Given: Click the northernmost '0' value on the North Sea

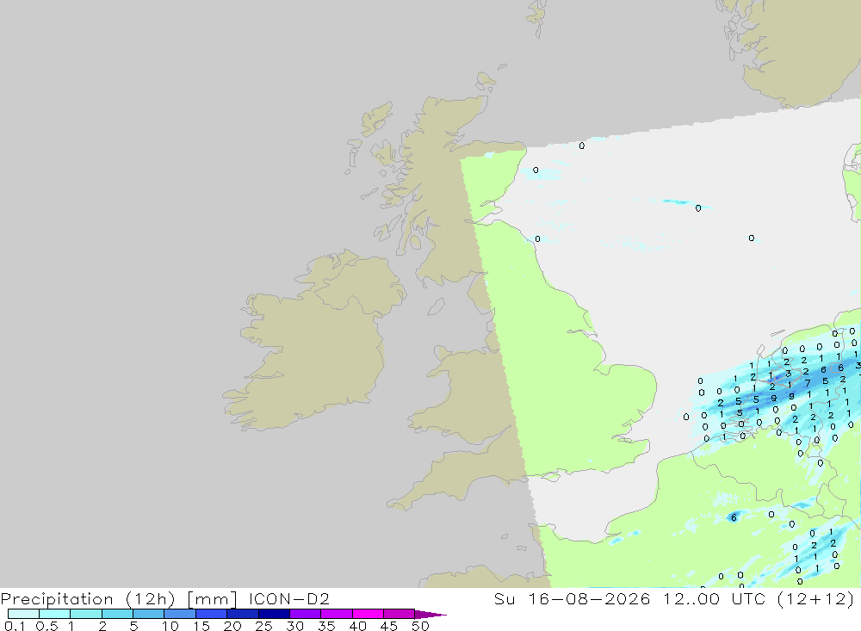Looking at the screenshot, I should (x=582, y=145).
